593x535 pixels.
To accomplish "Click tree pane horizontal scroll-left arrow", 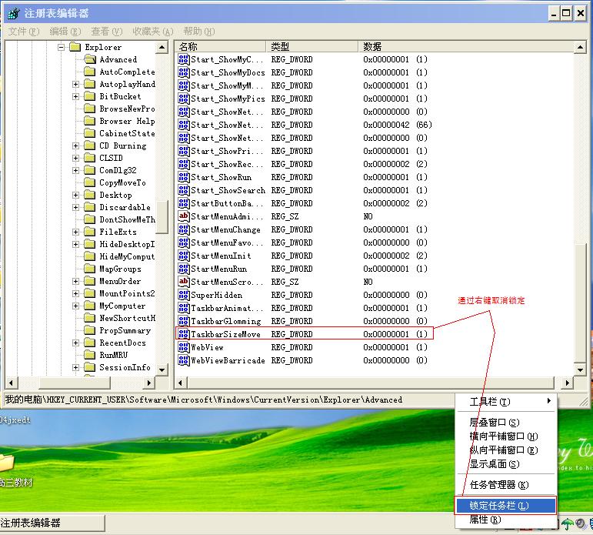I will (x=11, y=383).
